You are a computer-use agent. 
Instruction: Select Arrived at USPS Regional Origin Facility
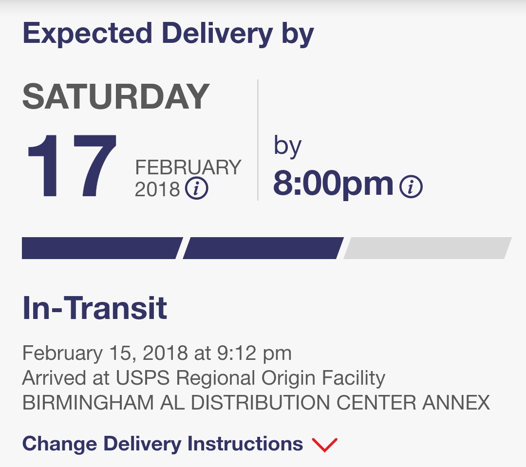point(204,378)
